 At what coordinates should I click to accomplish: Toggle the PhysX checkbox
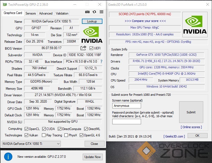pyautogui.click(x=66, y=135)
